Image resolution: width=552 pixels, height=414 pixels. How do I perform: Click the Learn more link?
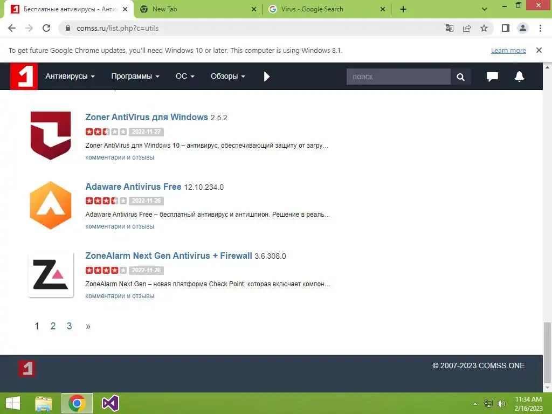coord(508,50)
